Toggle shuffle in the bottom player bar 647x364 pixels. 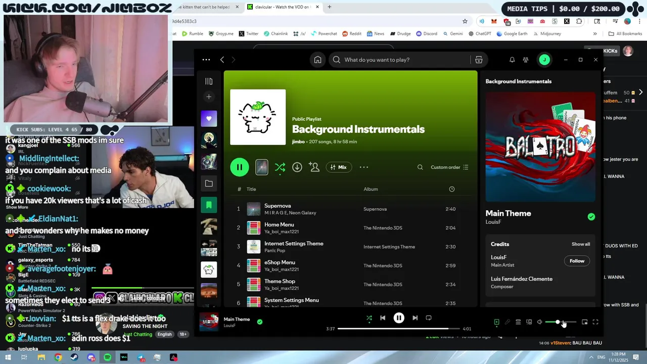tap(369, 318)
